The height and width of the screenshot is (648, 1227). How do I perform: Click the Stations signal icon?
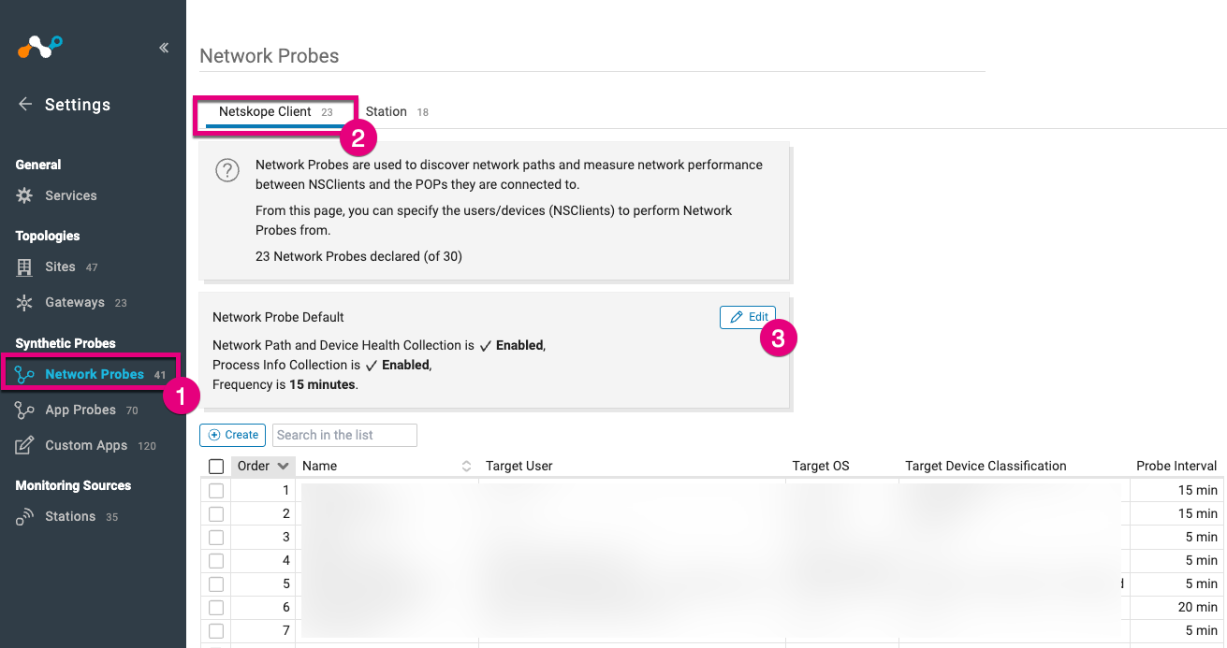pos(25,516)
